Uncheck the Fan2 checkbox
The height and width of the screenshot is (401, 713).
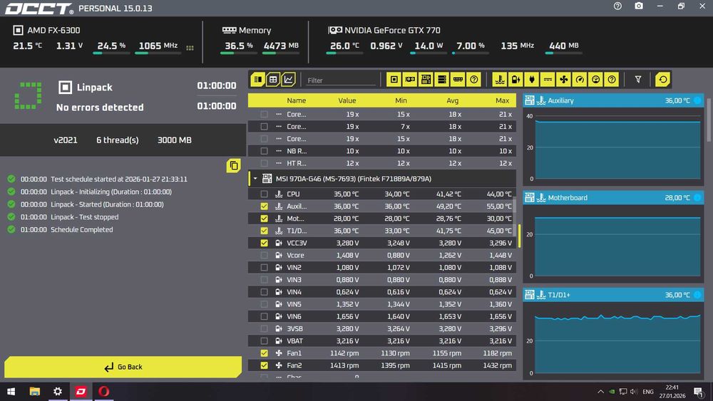(264, 365)
